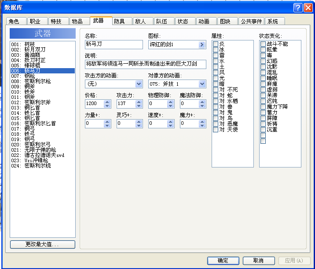Open the icon picker arrow for 深紅的剑1
The width and height of the screenshot is (315, 269).
point(201,44)
